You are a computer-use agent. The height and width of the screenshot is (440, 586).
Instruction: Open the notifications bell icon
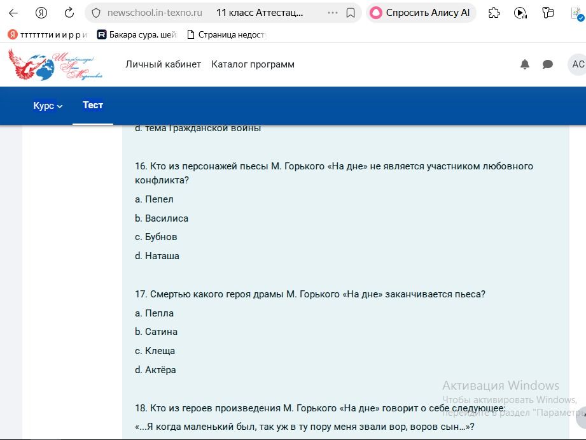point(525,64)
